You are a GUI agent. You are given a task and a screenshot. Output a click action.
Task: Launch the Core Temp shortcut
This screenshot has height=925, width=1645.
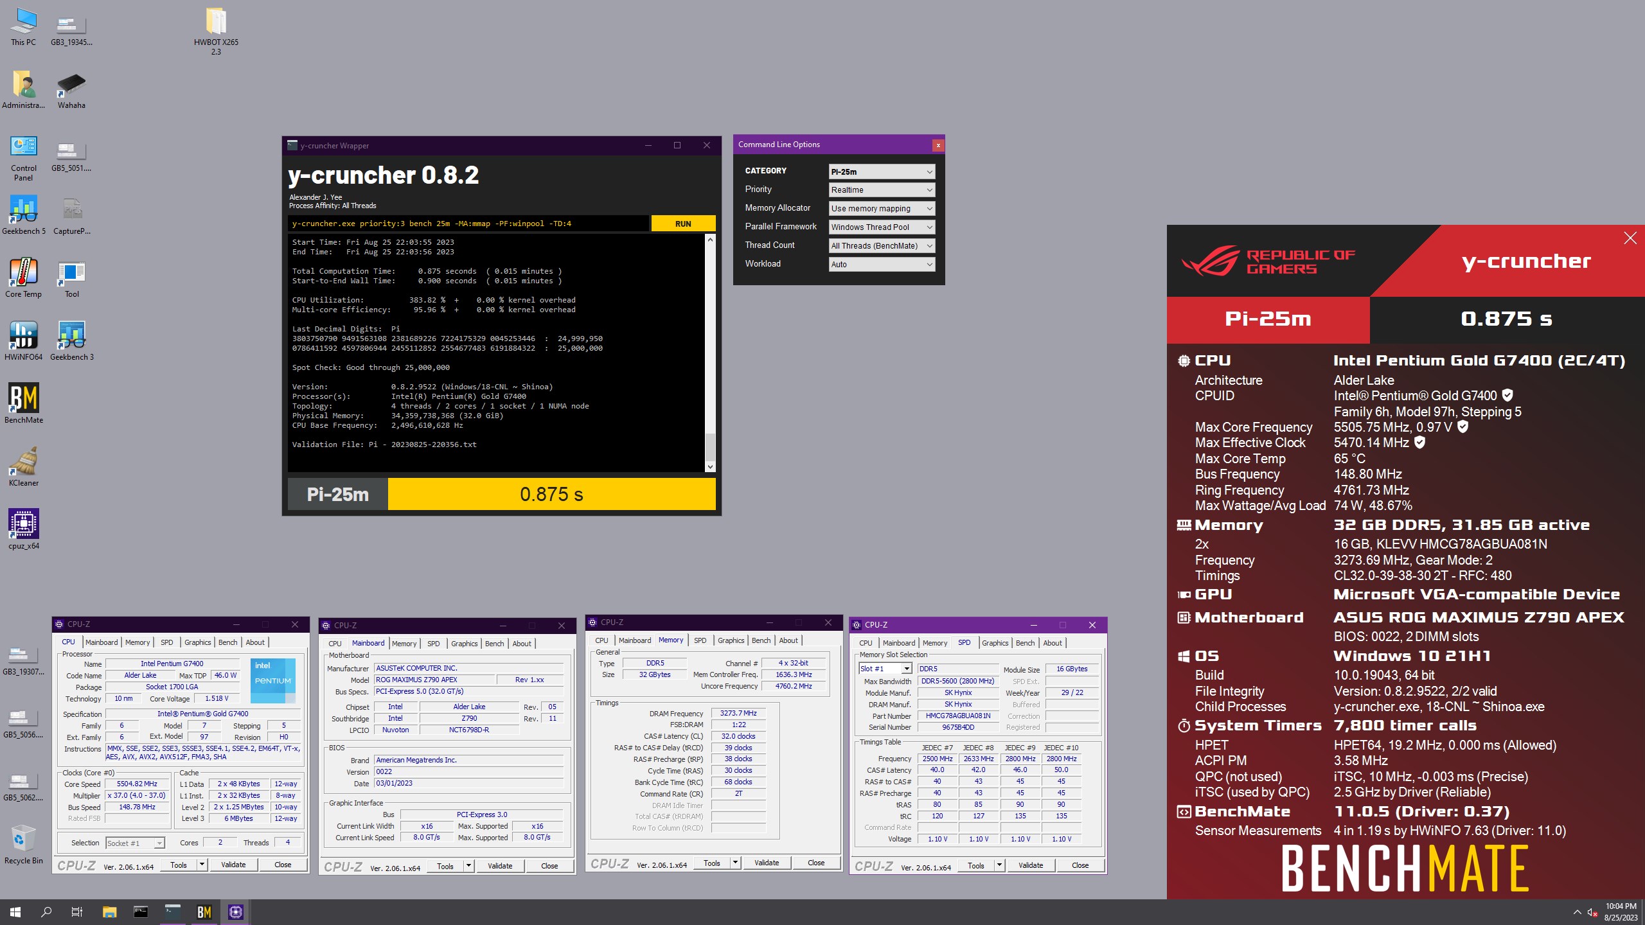pos(24,279)
